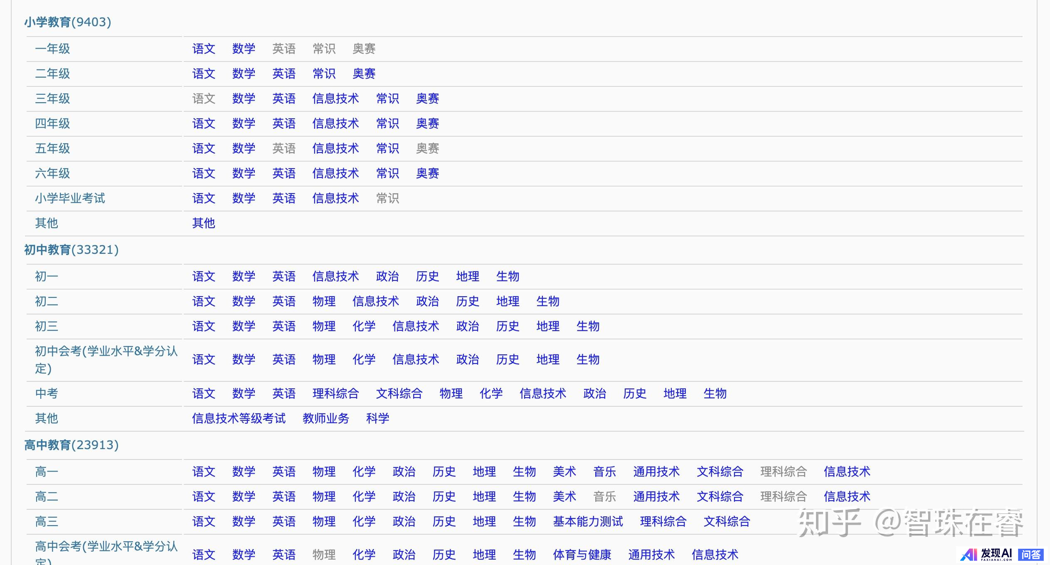Open 理科综合 in the 中考 row
This screenshot has height=565, width=1050.
pyautogui.click(x=335, y=394)
